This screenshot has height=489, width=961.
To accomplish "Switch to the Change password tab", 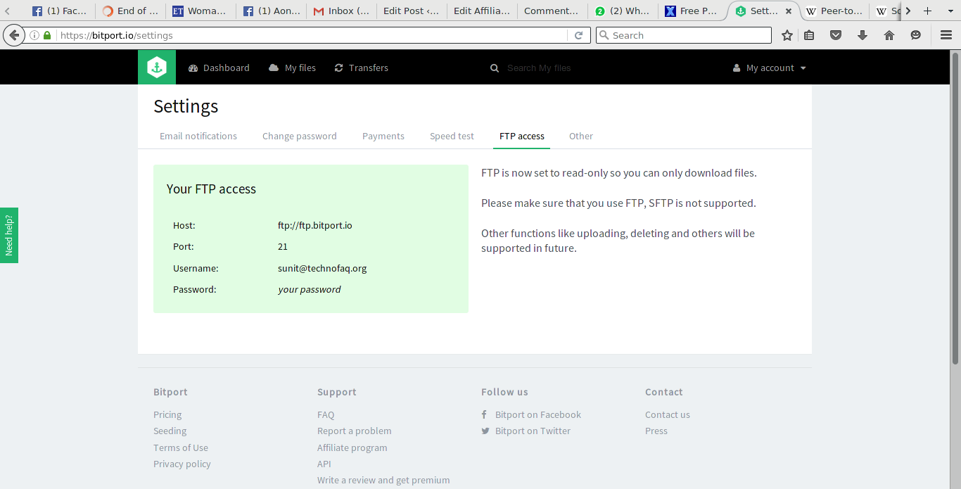I will 299,136.
